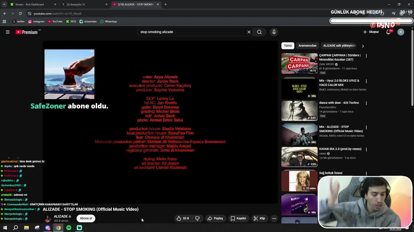
Task: Open the twitter bookmark
Action: [x=18, y=22]
